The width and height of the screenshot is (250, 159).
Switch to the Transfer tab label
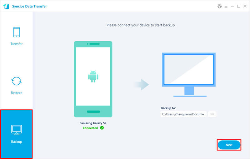(x=17, y=44)
